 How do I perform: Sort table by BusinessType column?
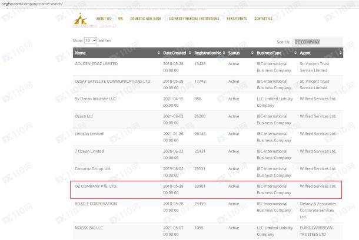tap(277, 53)
